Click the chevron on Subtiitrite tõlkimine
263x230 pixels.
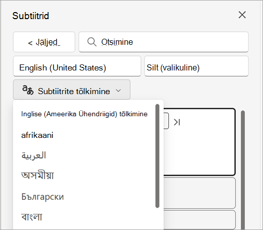point(118,91)
